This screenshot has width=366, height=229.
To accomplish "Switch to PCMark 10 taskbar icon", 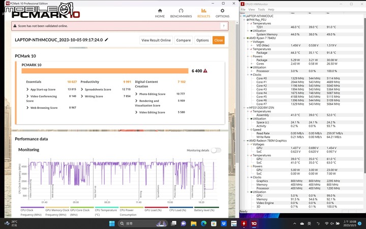I will point(254,223).
